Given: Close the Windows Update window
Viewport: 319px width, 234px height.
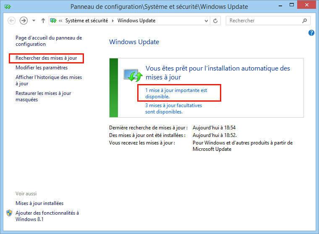Looking at the screenshot, I should [x=306, y=5].
